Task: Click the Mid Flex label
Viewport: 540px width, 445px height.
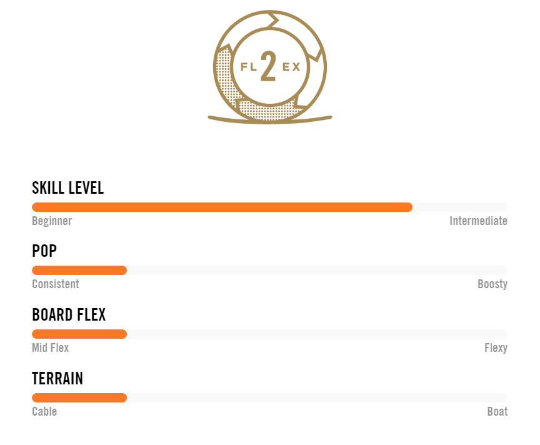Action: tap(50, 348)
